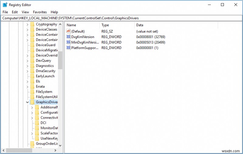
Task: Click the DmaSecurity folder icon
Action: click(x=32, y=71)
